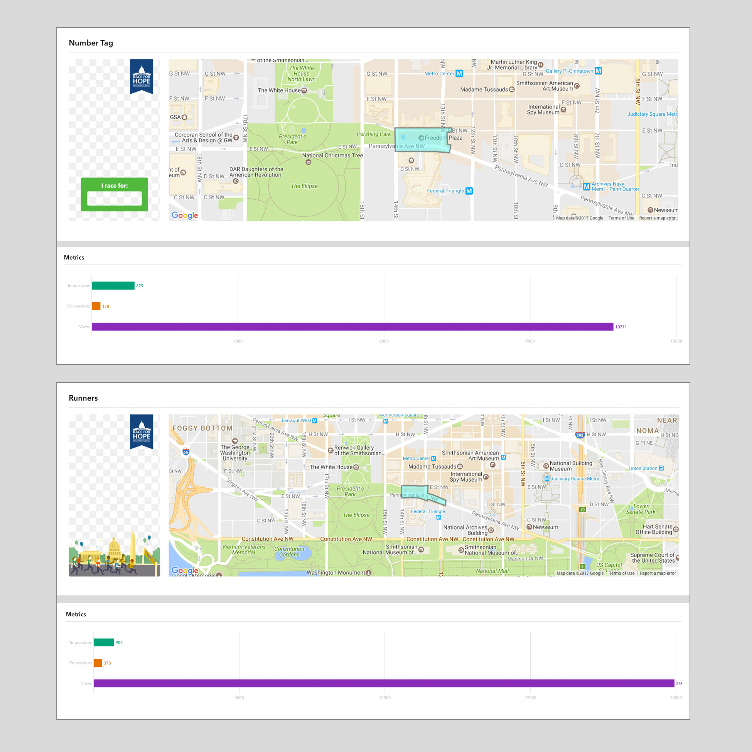Click the 'Runners' panel title
The width and height of the screenshot is (752, 752).
pyautogui.click(x=83, y=398)
